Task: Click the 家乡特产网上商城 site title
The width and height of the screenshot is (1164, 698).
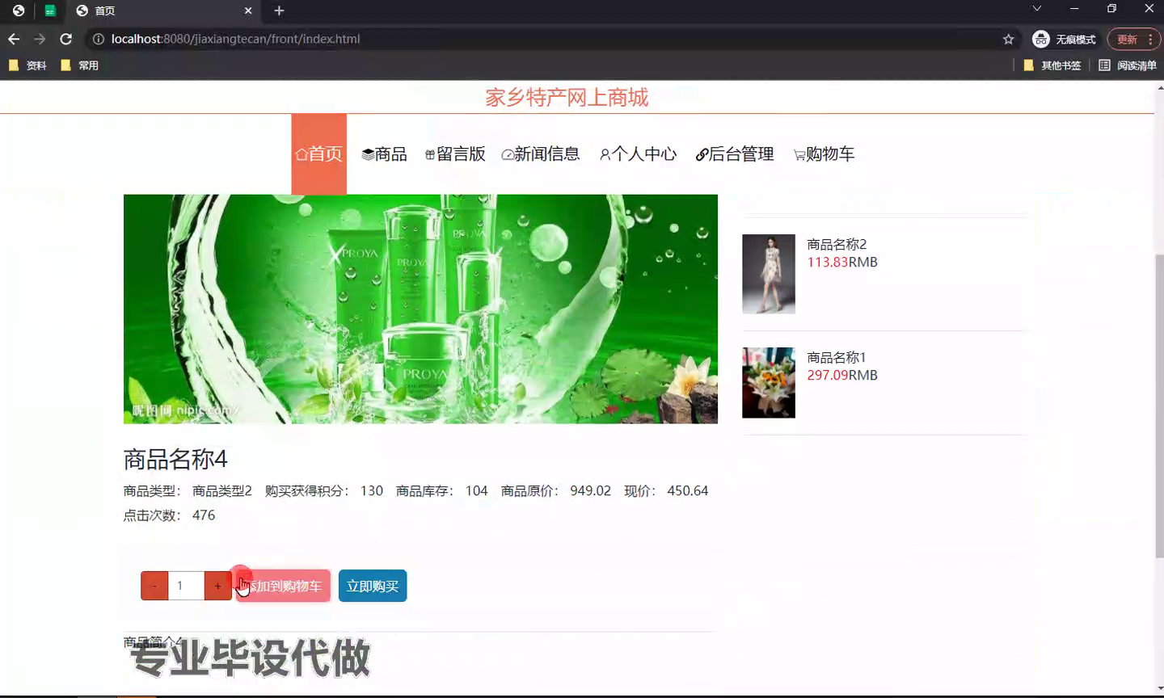Action: [567, 97]
